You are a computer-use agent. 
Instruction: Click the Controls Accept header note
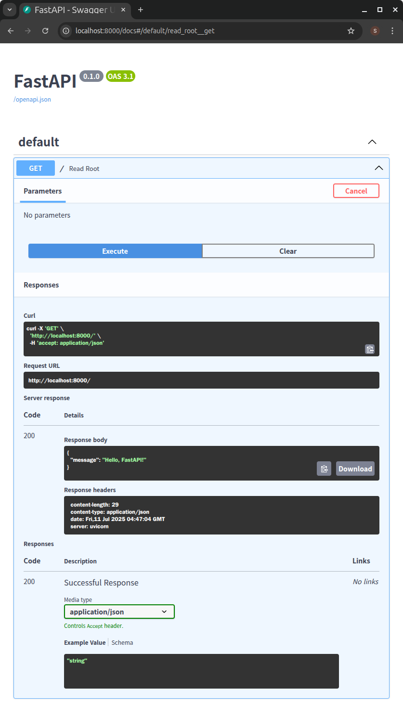[x=93, y=626]
